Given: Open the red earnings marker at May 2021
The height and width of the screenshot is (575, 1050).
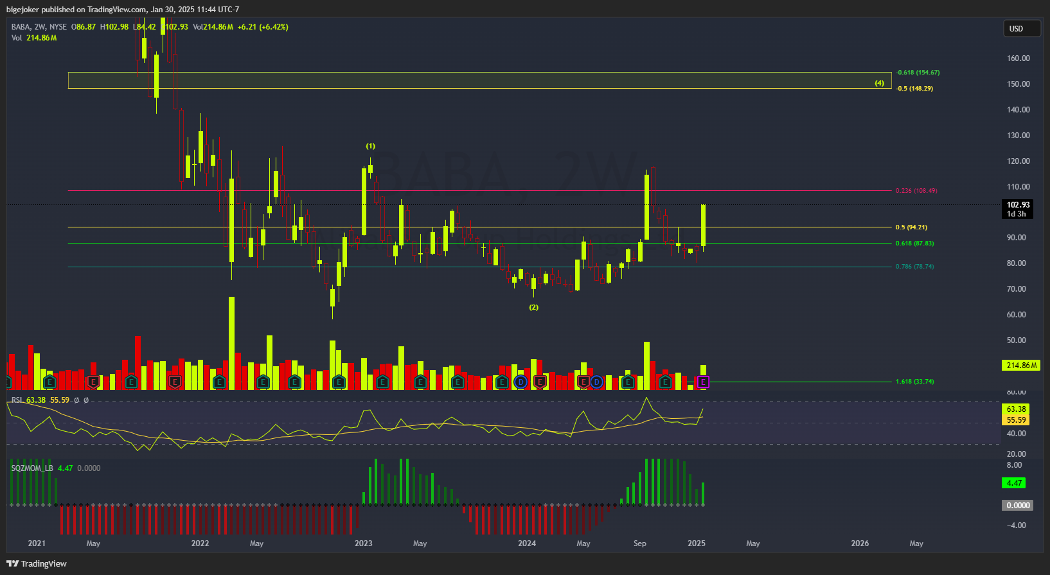Looking at the screenshot, I should (93, 382).
